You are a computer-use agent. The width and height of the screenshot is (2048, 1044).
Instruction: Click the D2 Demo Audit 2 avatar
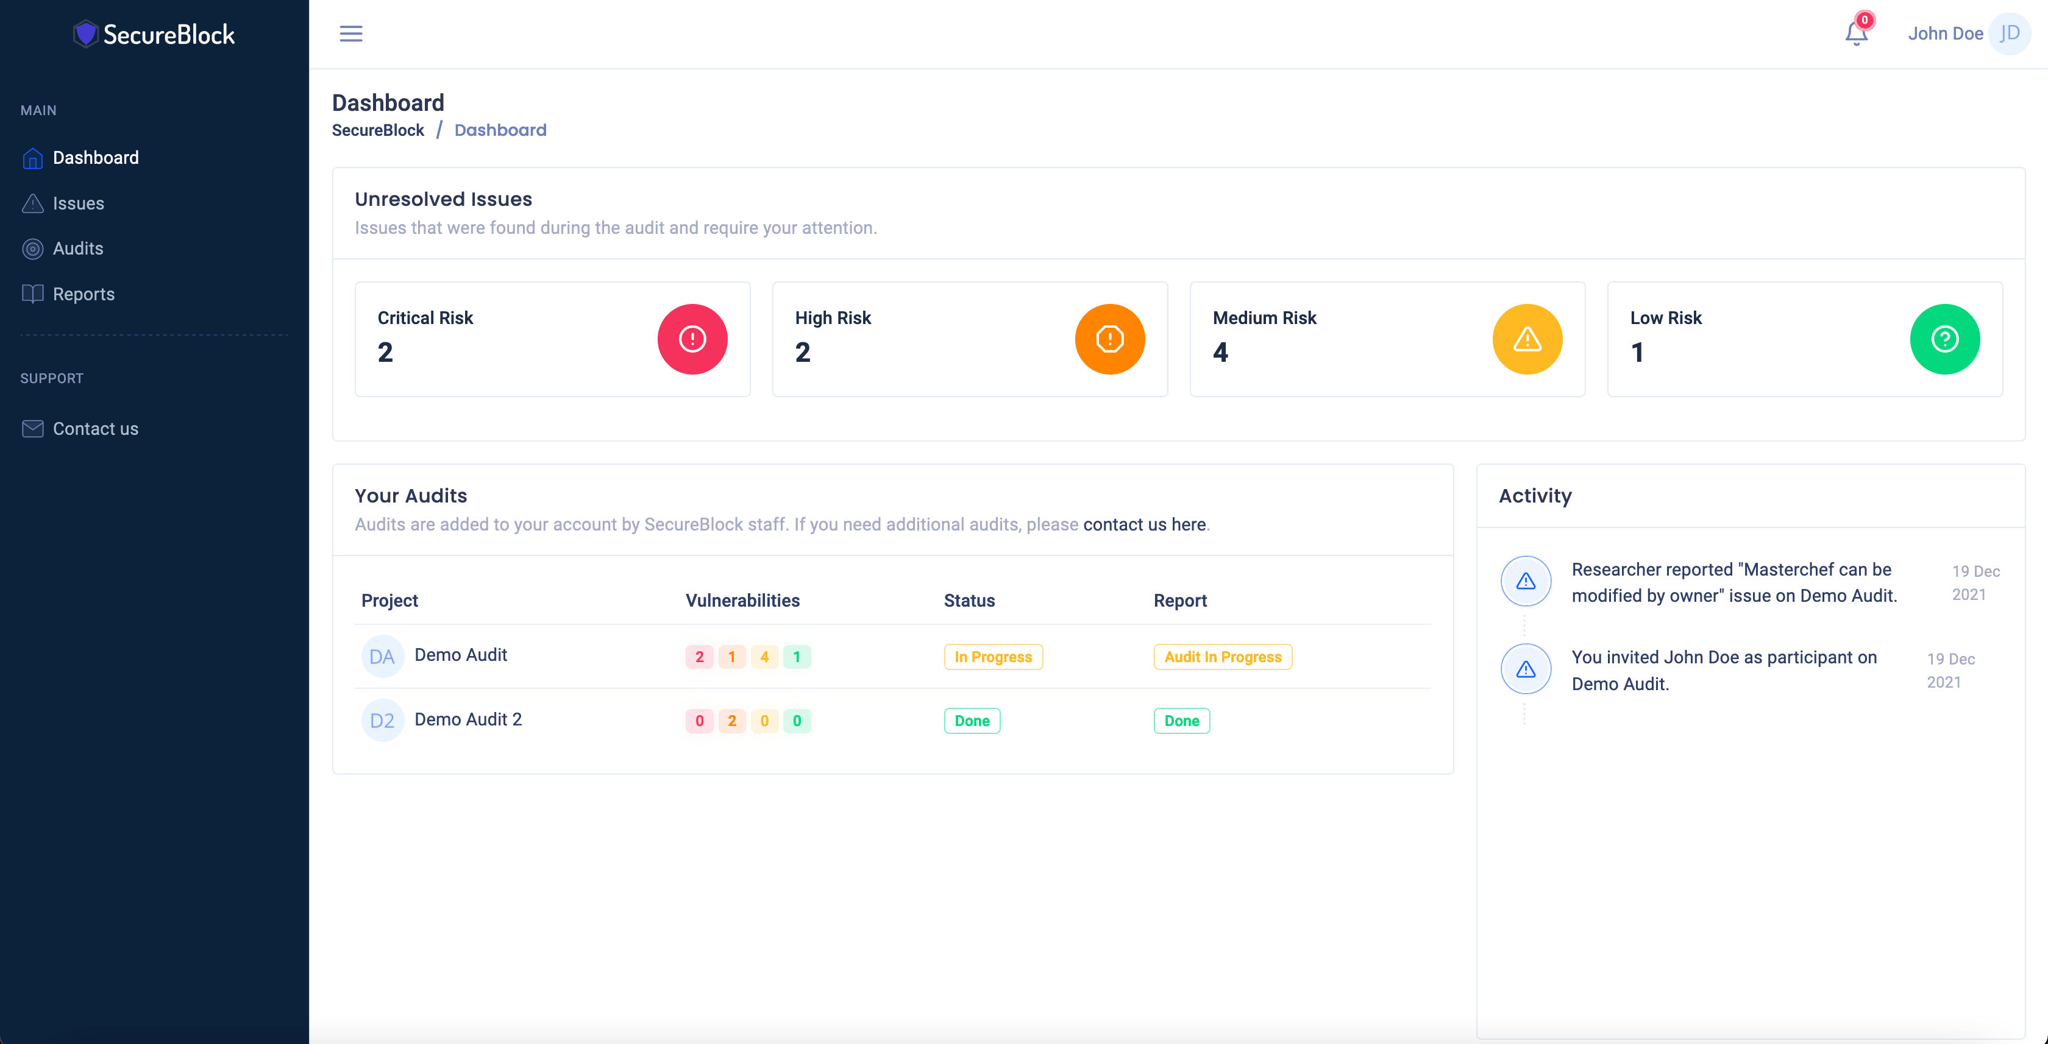click(x=382, y=721)
